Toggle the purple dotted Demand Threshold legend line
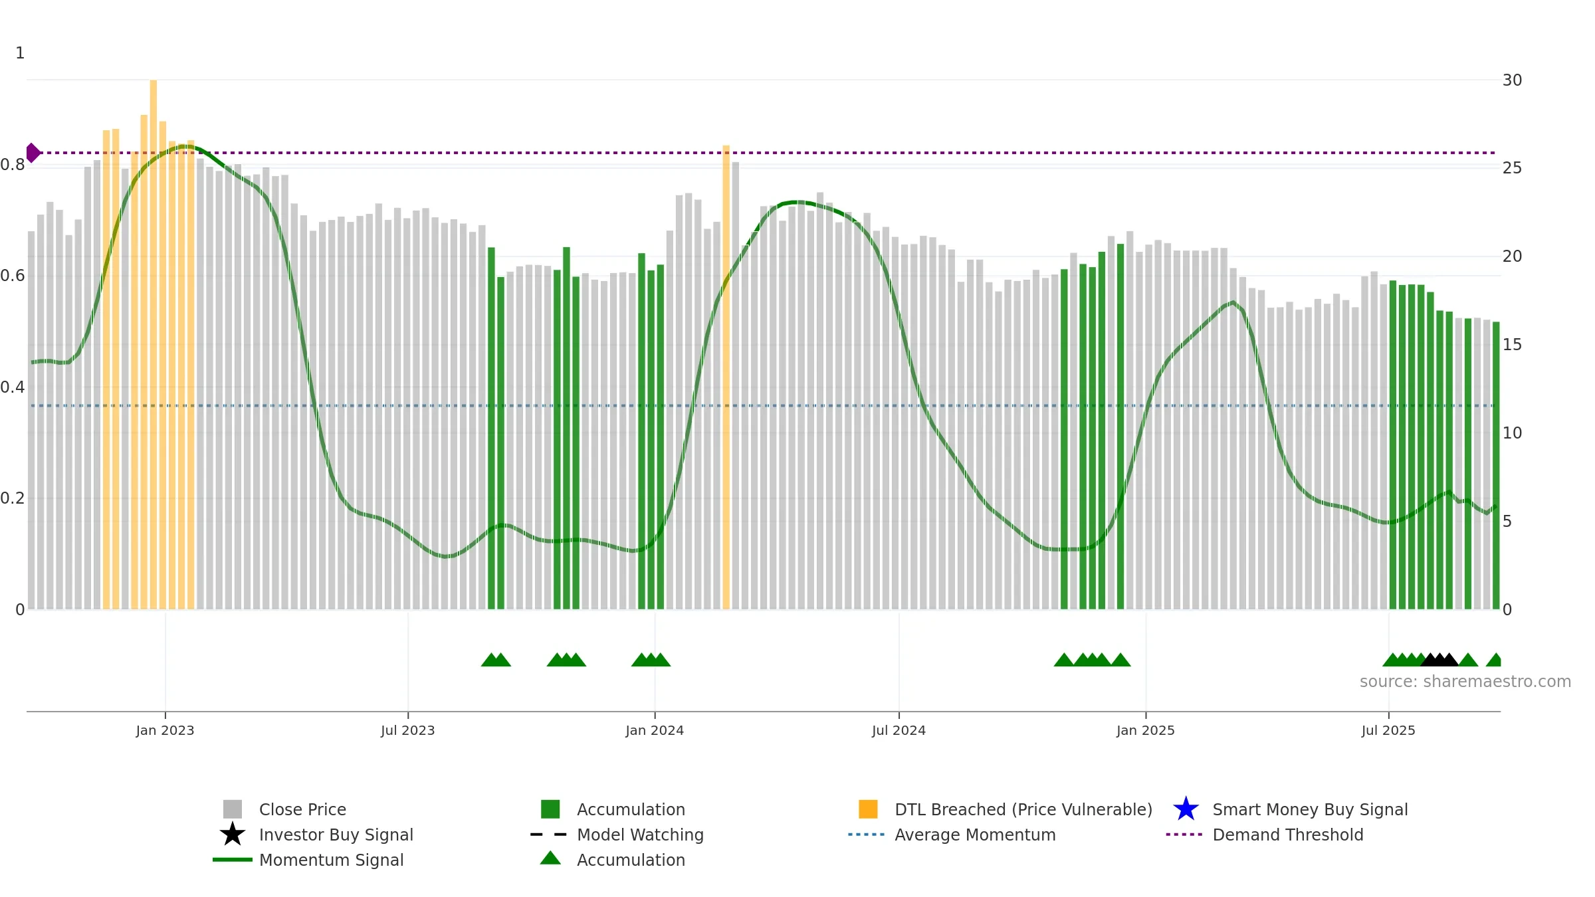 click(1184, 835)
